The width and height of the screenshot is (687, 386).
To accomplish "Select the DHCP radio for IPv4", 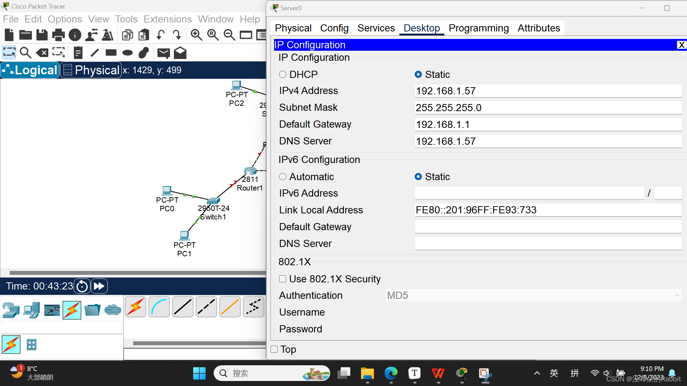I will (x=283, y=74).
